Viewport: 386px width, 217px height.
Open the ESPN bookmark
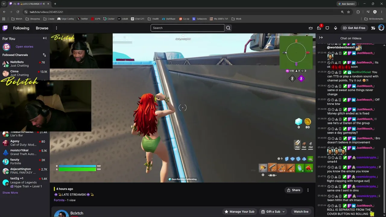click(95, 19)
